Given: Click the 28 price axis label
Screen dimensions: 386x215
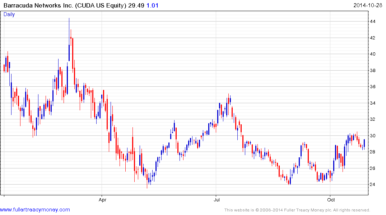Looking at the screenshot, I should (x=373, y=152).
